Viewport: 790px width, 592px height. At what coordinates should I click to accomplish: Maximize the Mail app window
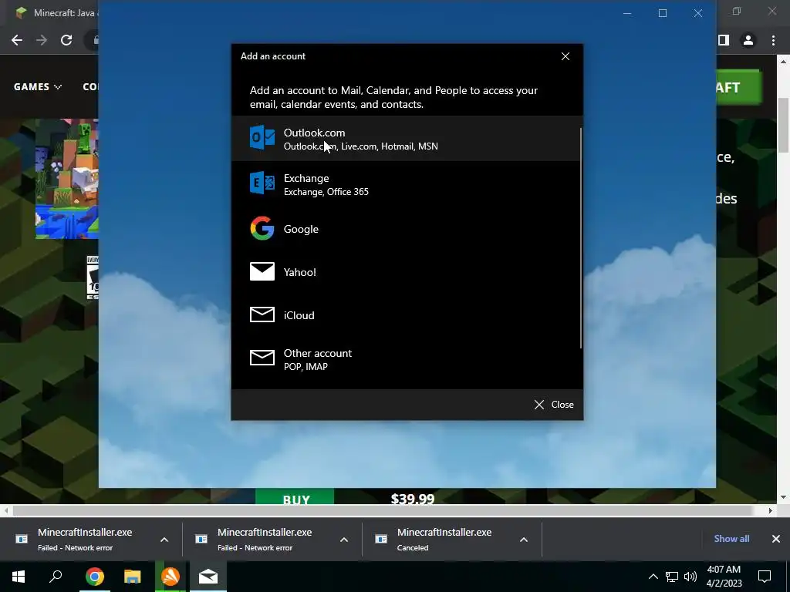(663, 13)
